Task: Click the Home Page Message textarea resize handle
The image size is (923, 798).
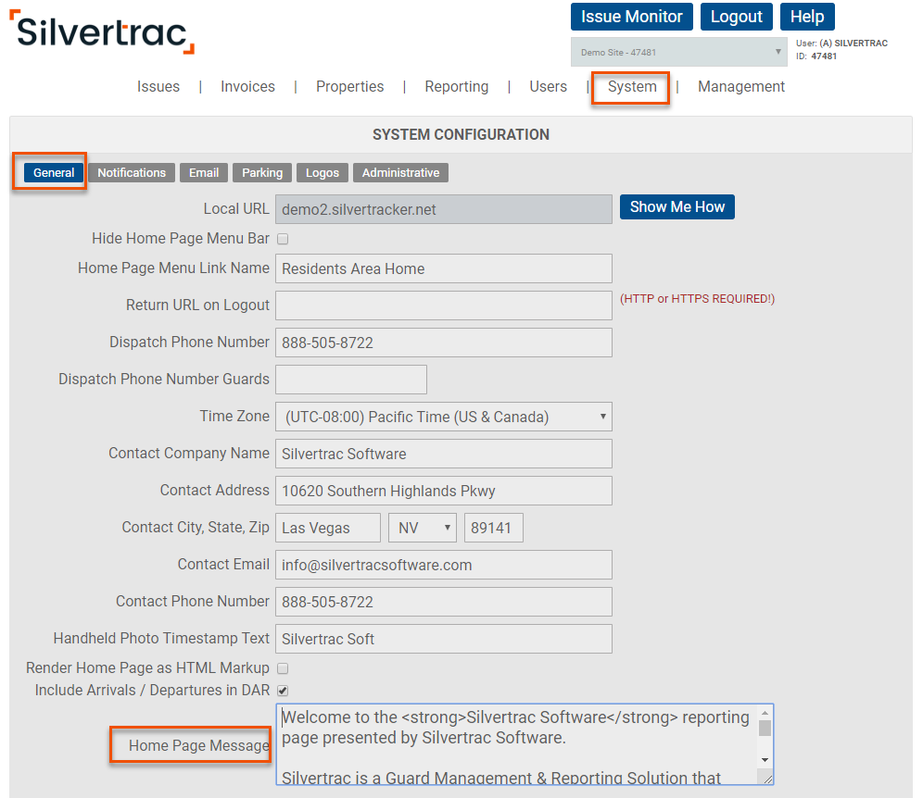Action: [767, 779]
